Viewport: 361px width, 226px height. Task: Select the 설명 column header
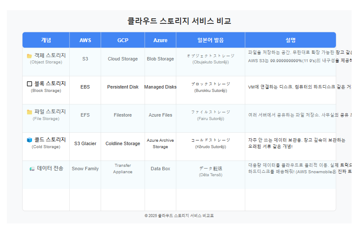[x=290, y=40]
